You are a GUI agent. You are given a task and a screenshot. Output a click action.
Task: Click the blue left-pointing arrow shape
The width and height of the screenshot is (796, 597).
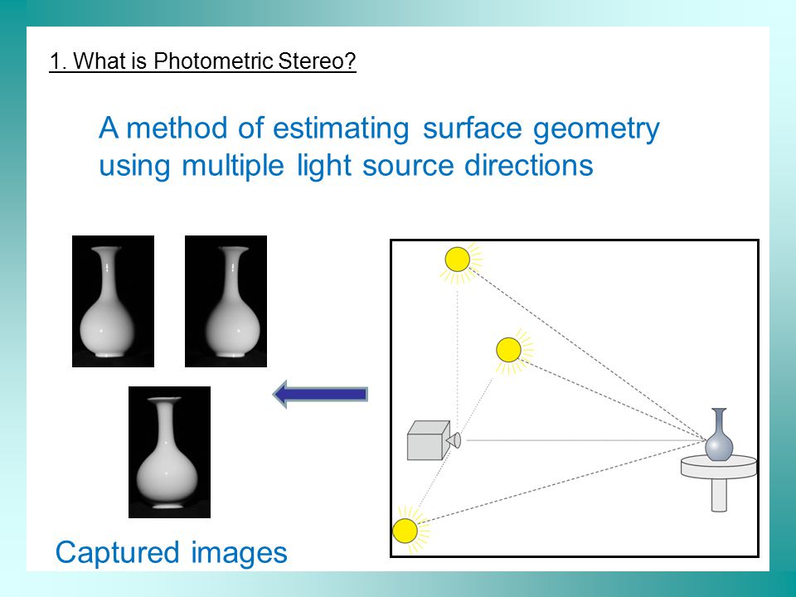[320, 394]
